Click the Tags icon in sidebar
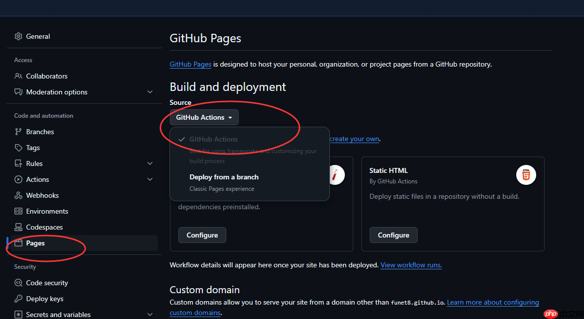The image size is (584, 319). pos(18,148)
